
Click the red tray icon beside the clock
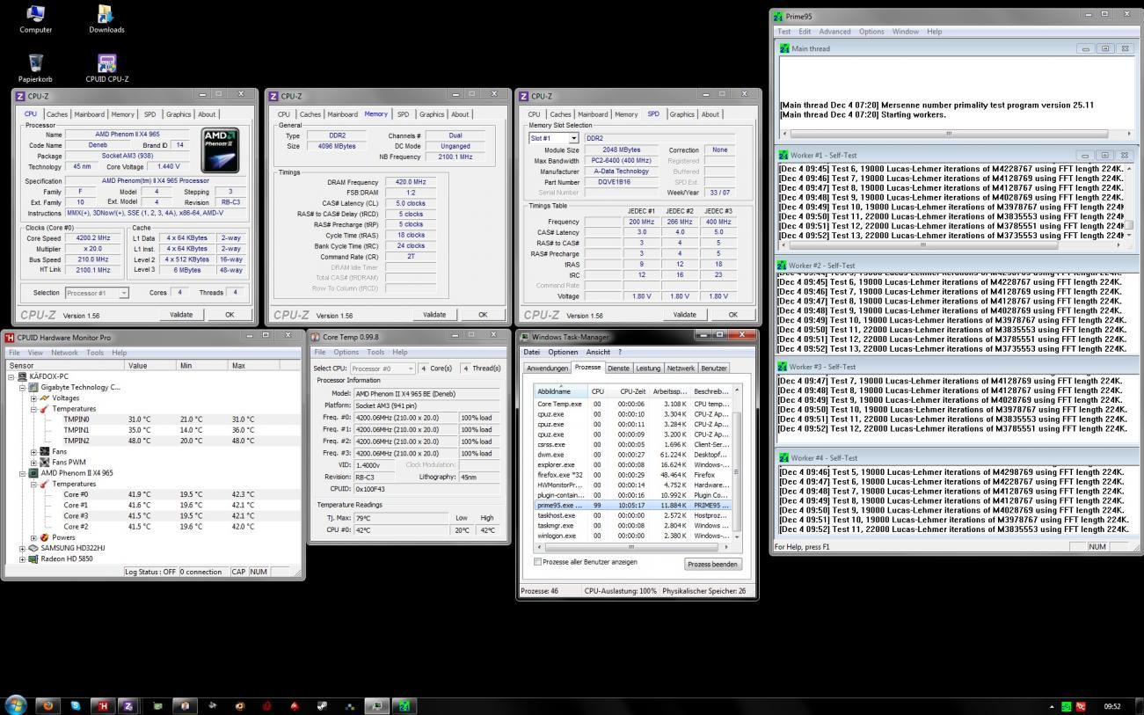click(1081, 706)
